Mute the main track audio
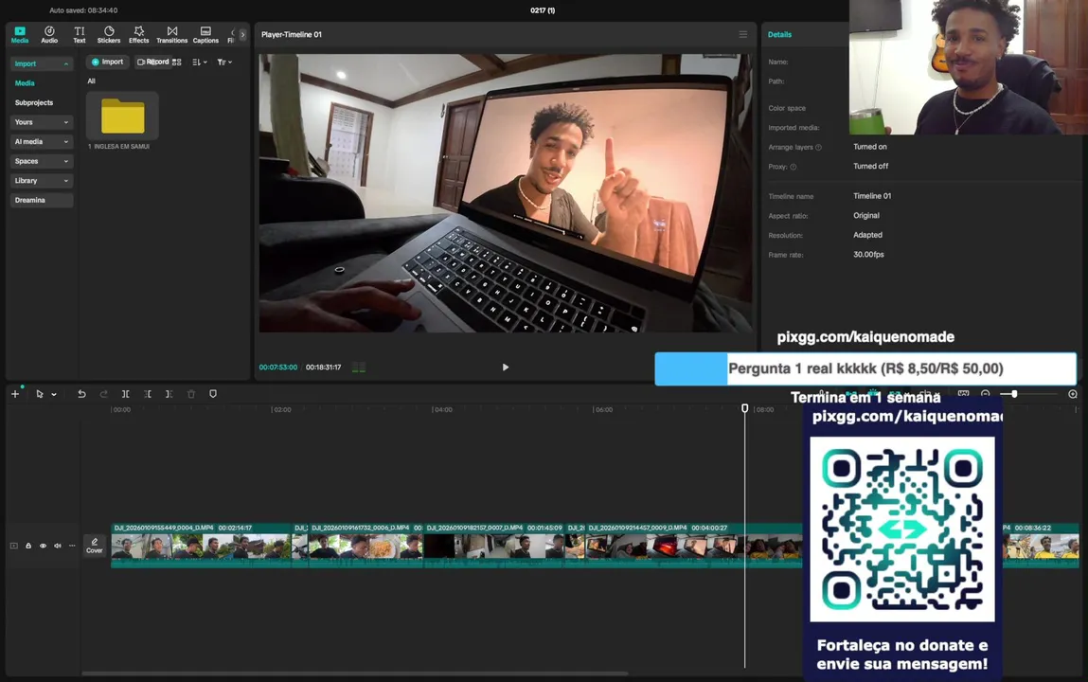 [x=58, y=546]
